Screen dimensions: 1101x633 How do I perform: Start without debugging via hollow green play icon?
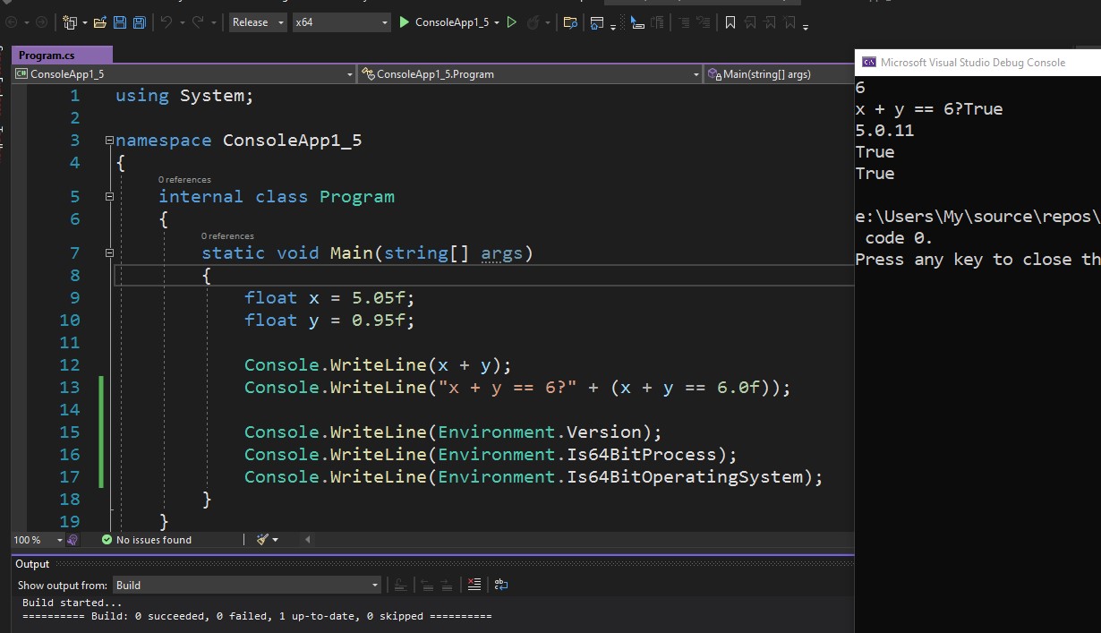(512, 22)
